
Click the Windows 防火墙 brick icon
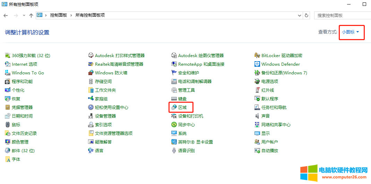[x=91, y=73]
